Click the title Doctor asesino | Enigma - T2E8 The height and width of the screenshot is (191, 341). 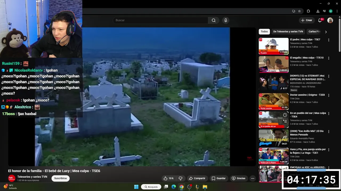(307, 95)
